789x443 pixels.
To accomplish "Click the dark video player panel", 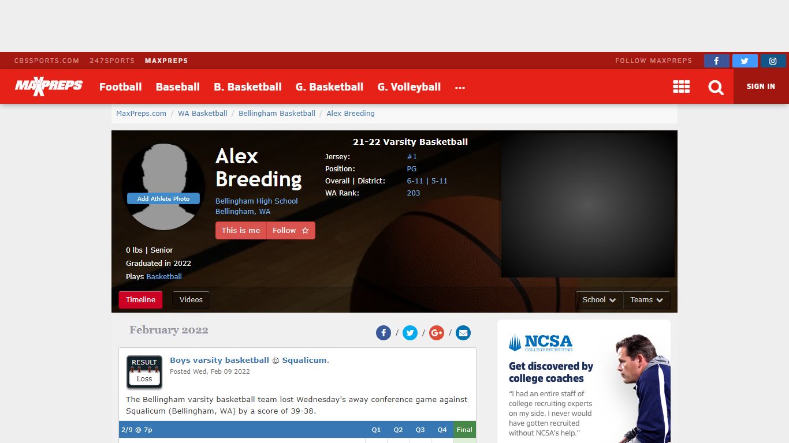I will pyautogui.click(x=588, y=205).
